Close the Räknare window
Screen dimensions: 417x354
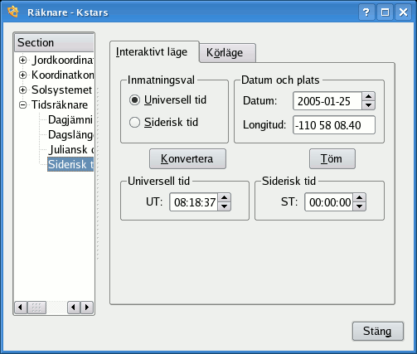[x=403, y=12]
